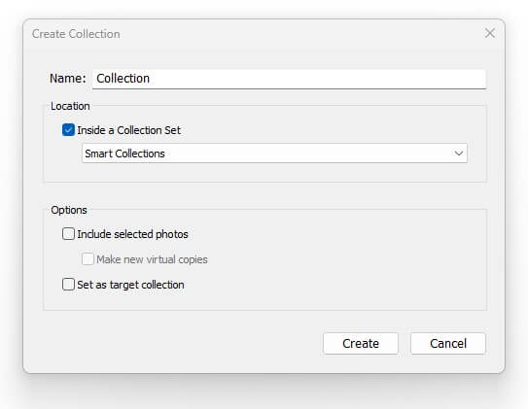
Task: Close the Create Collection dialog with X
Action: coord(490,33)
